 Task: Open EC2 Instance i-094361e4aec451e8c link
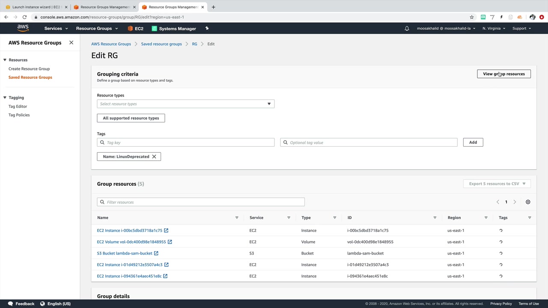tap(129, 276)
